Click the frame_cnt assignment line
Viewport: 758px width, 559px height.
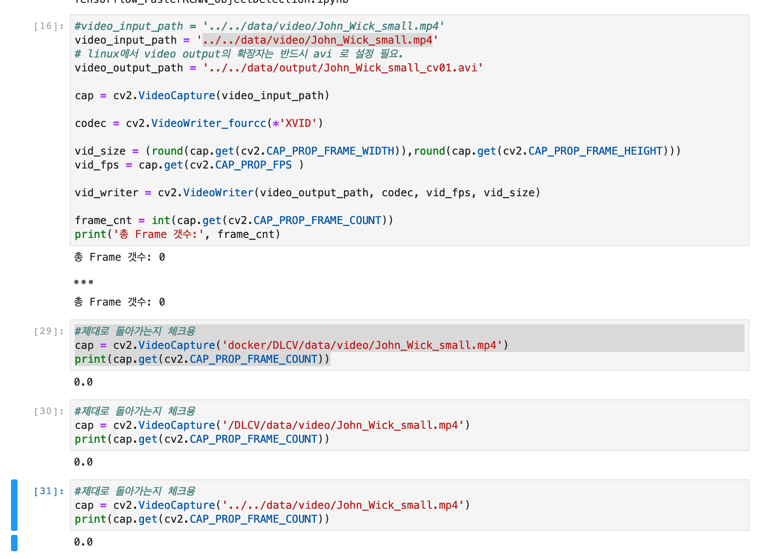tap(234, 221)
